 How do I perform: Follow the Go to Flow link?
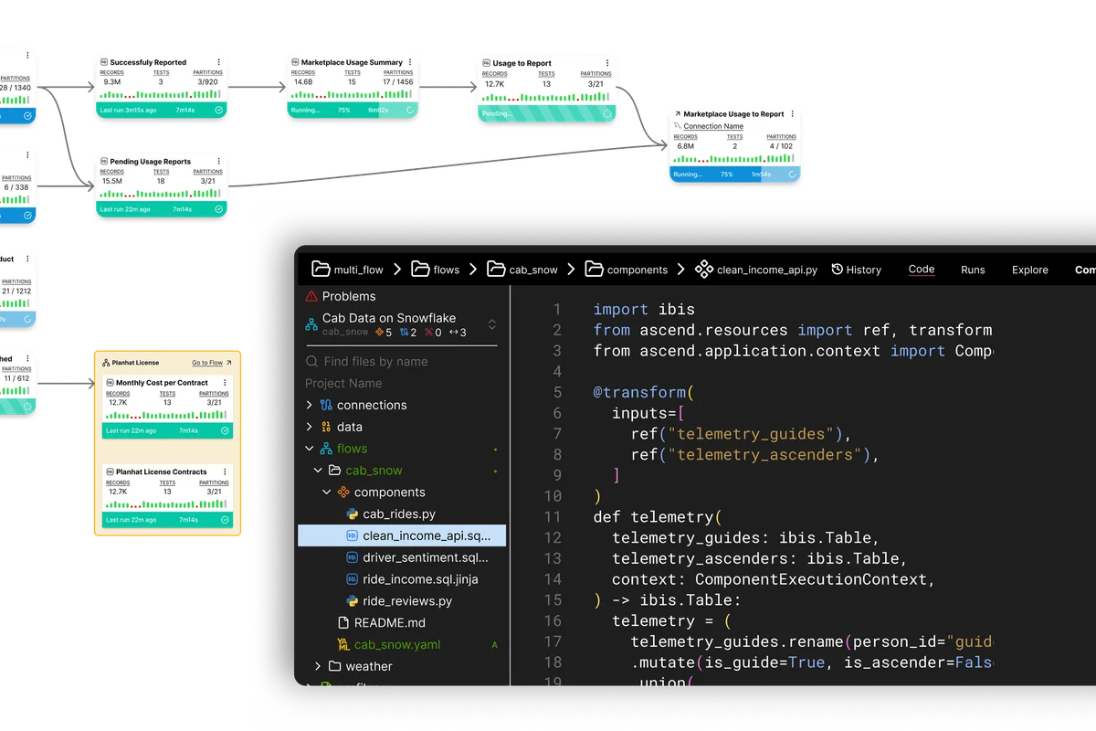click(x=212, y=363)
